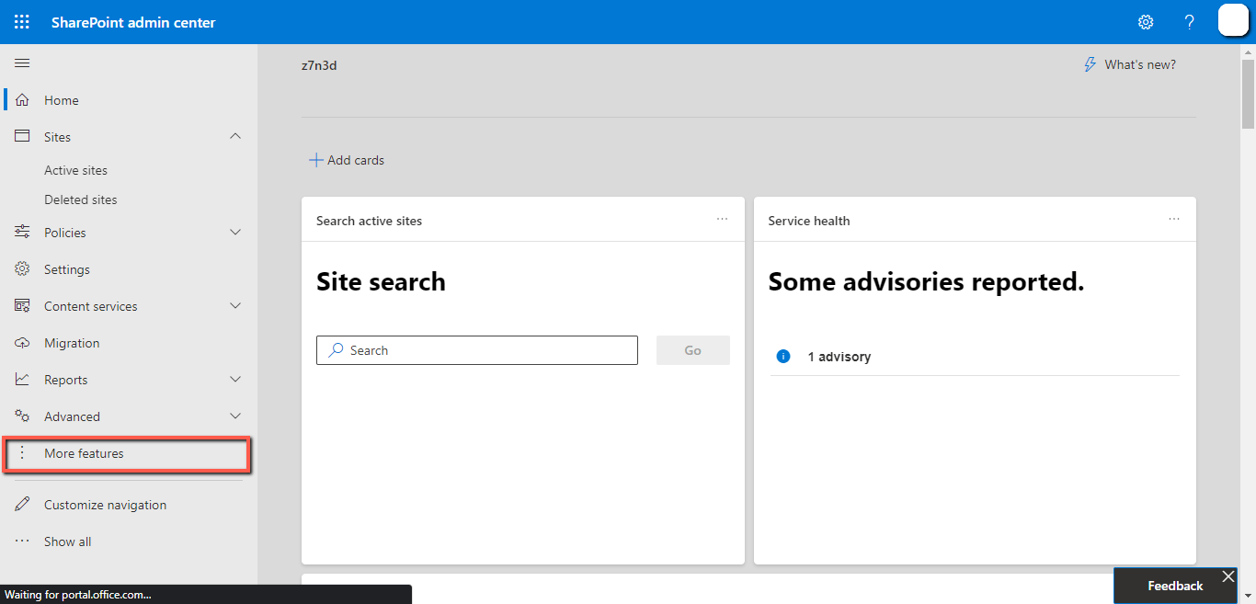Click the Policies sliders icon
1256x604 pixels.
tap(22, 233)
